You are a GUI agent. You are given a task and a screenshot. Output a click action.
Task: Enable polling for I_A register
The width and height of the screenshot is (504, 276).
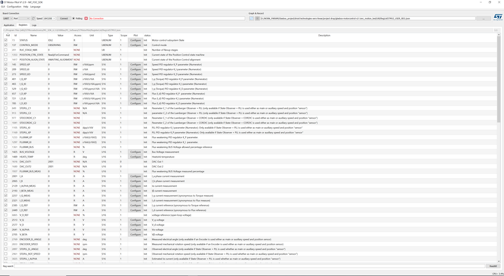6,176
